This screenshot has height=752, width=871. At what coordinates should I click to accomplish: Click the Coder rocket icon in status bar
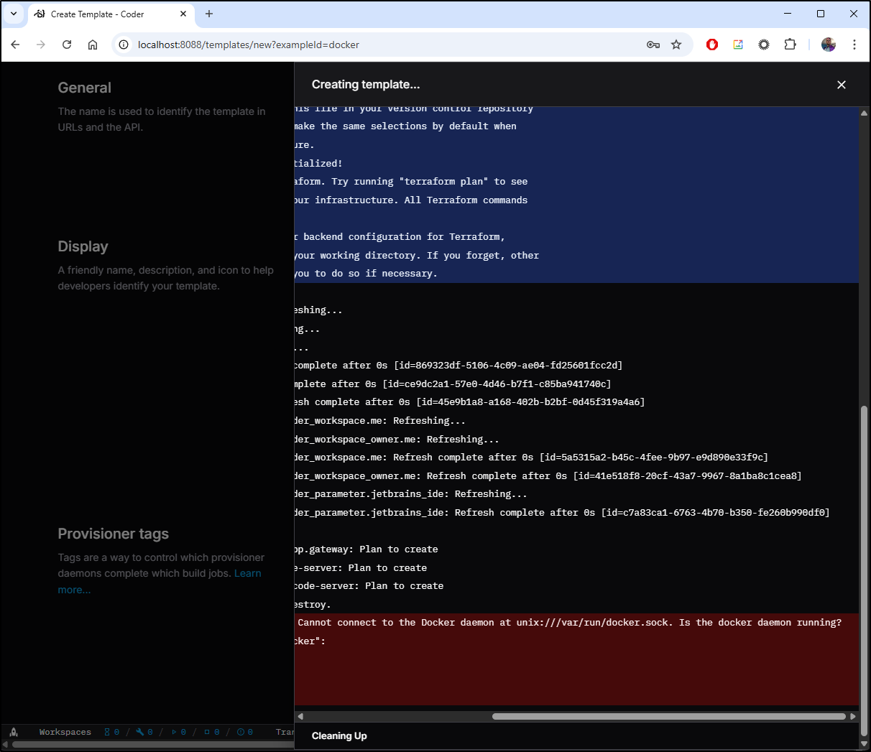coord(14,732)
